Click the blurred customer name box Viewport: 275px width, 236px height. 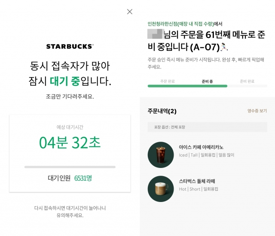click(x=156, y=34)
